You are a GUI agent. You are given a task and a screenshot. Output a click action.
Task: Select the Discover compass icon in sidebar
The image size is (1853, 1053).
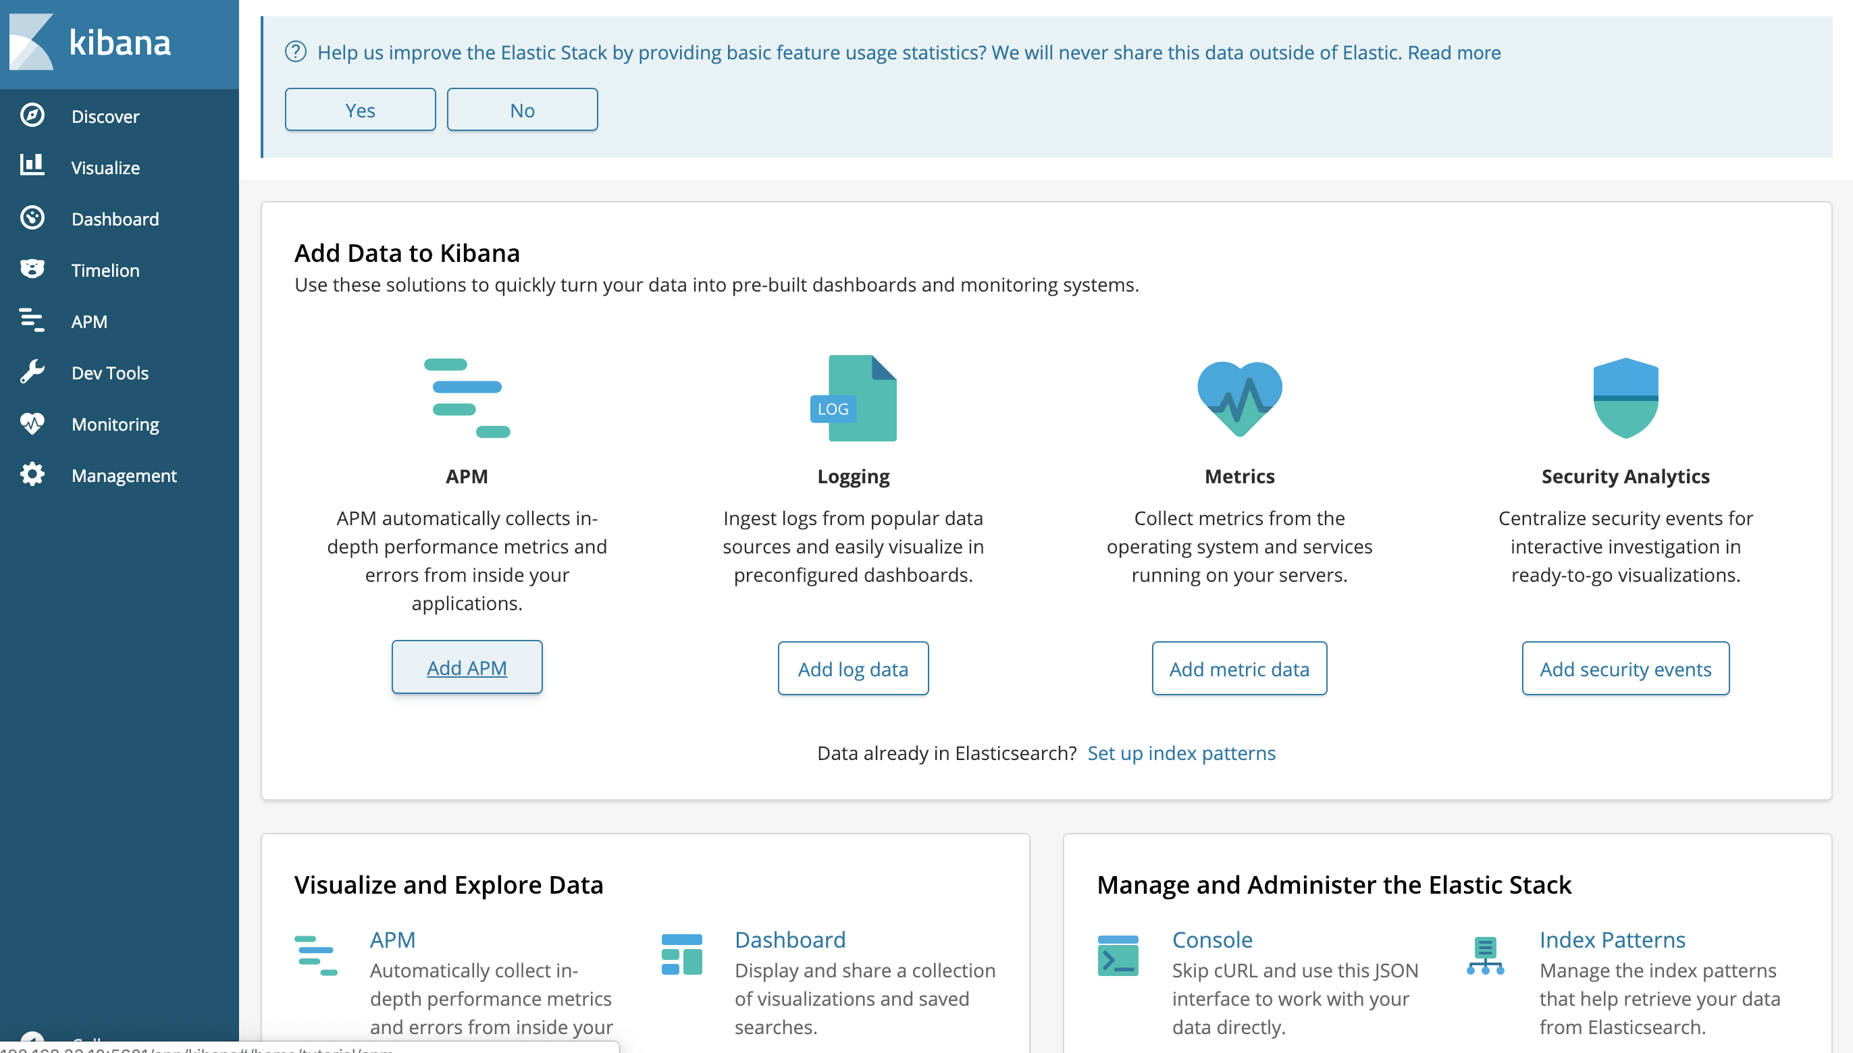click(x=32, y=115)
